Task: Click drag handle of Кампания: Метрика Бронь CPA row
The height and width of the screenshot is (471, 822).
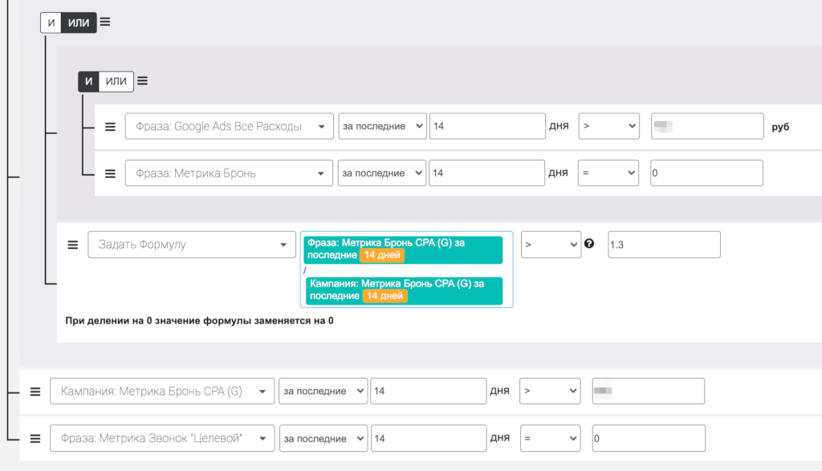Action: pos(35,392)
